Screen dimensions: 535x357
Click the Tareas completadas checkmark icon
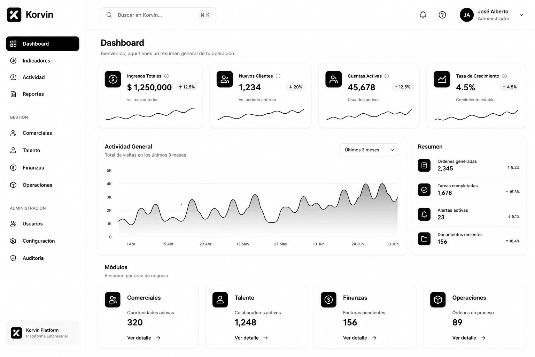[x=424, y=190]
